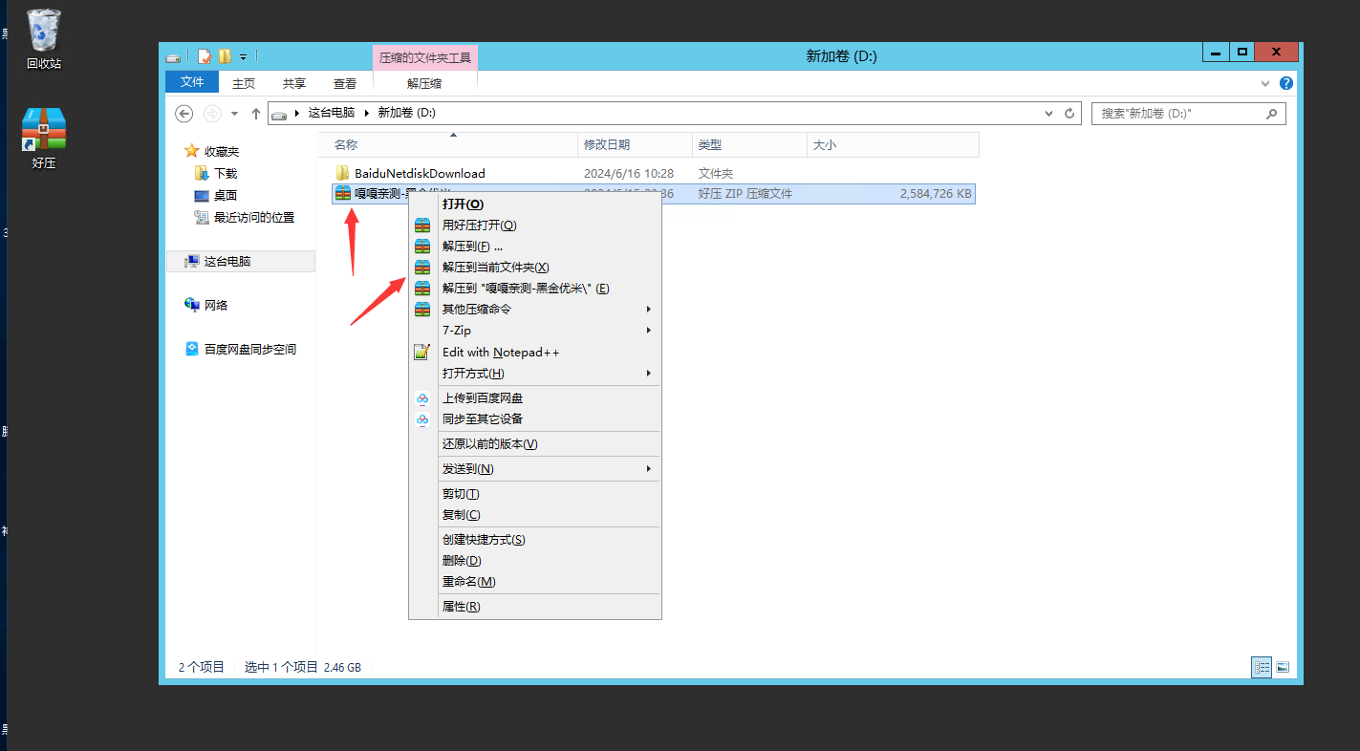Switch to the 解压缩 ribbon tab
The image size is (1360, 751).
click(x=424, y=83)
